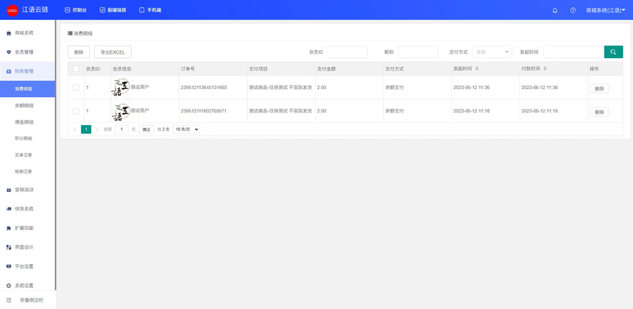Click the notification bell icon

554,10
